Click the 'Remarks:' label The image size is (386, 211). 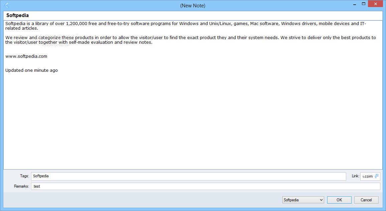pyautogui.click(x=21, y=186)
